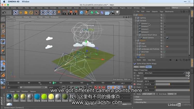Click the Undo arrow icon

click(x=4, y=12)
